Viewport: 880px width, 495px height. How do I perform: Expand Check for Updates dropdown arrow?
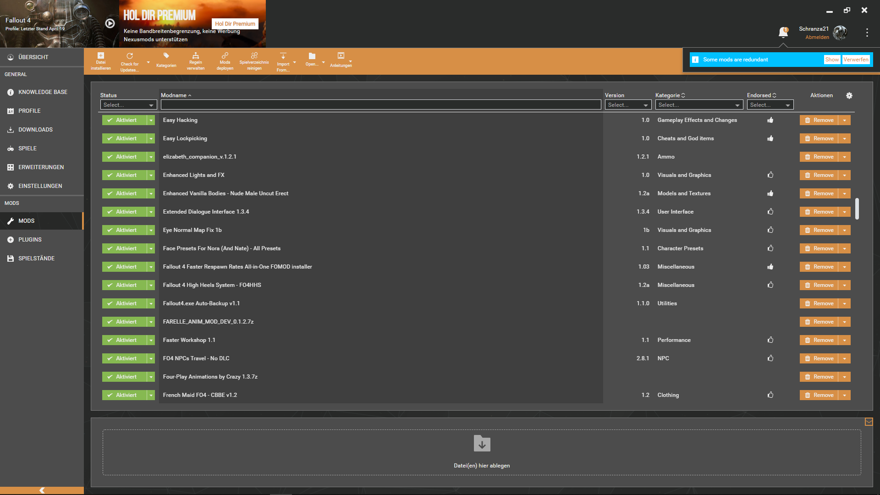pos(148,62)
